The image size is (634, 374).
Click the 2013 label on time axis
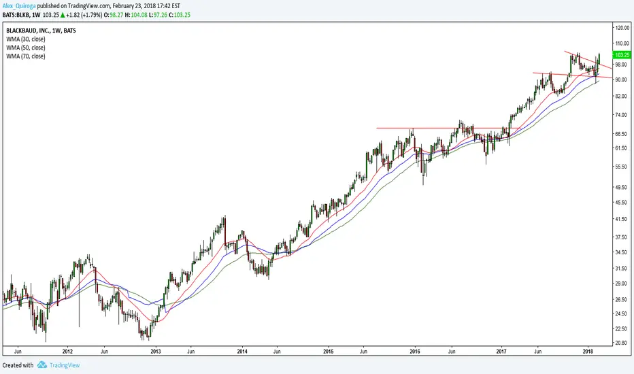(x=155, y=352)
